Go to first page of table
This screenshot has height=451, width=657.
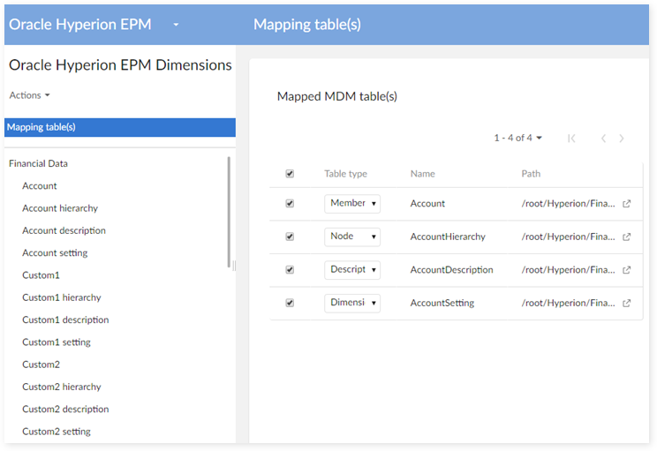571,139
